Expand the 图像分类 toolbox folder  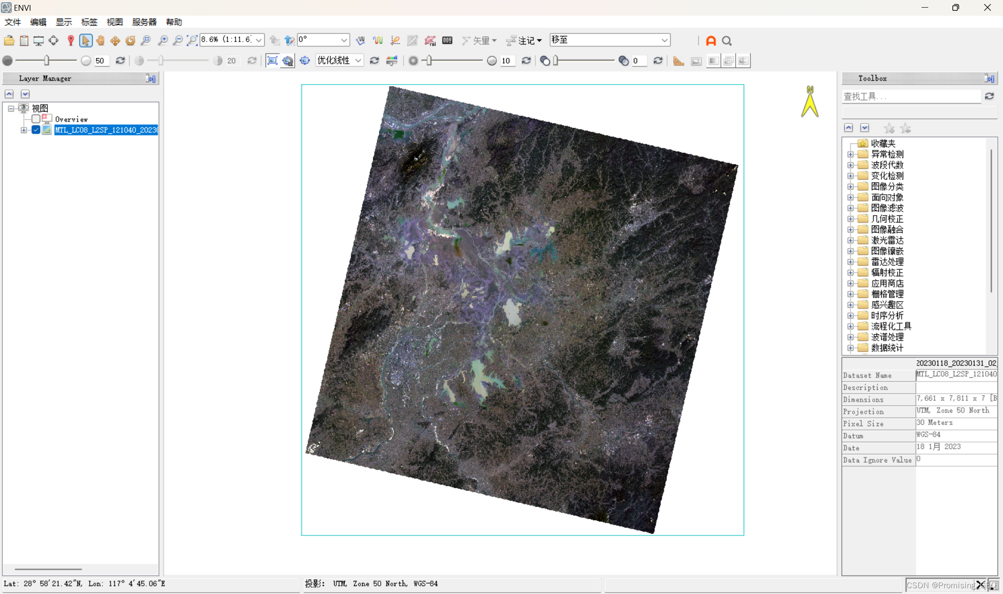coord(850,186)
